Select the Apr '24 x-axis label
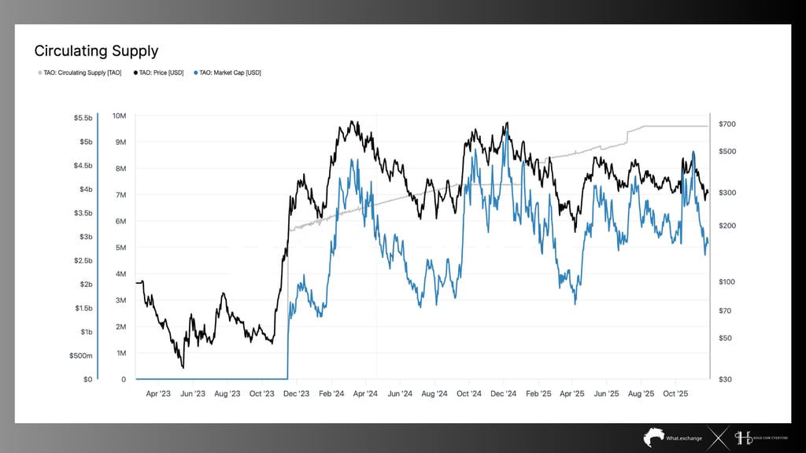 (x=365, y=393)
